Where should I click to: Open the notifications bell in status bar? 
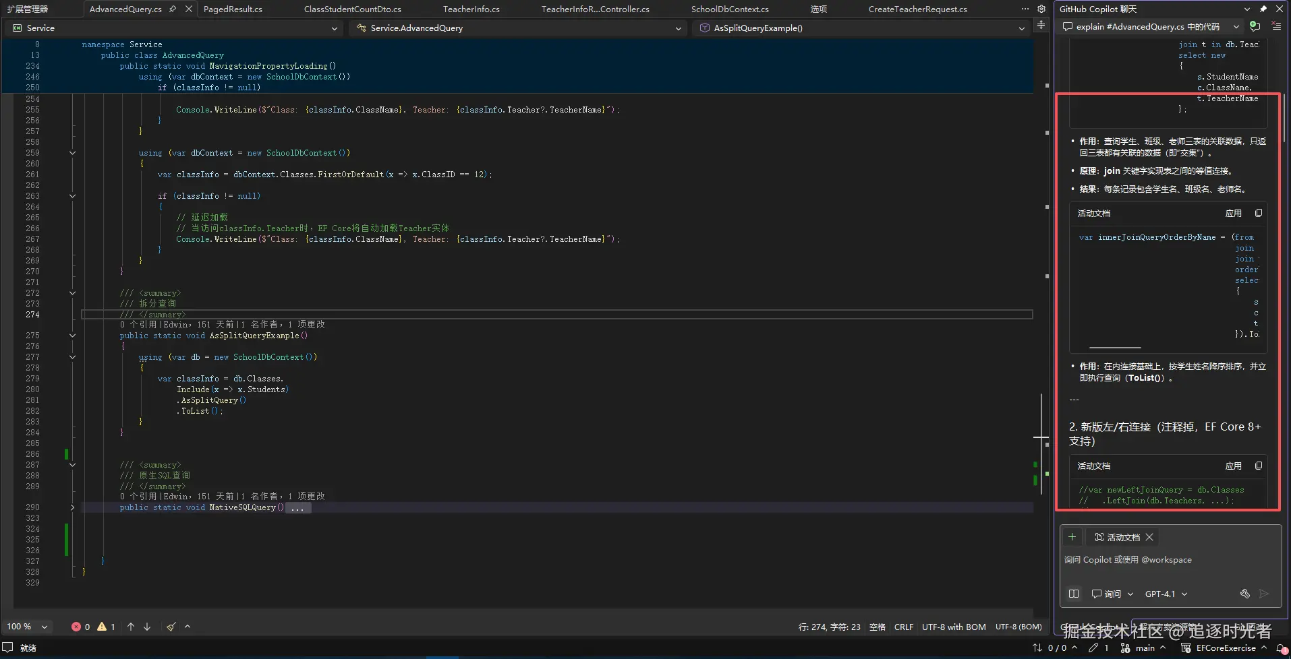click(1280, 648)
